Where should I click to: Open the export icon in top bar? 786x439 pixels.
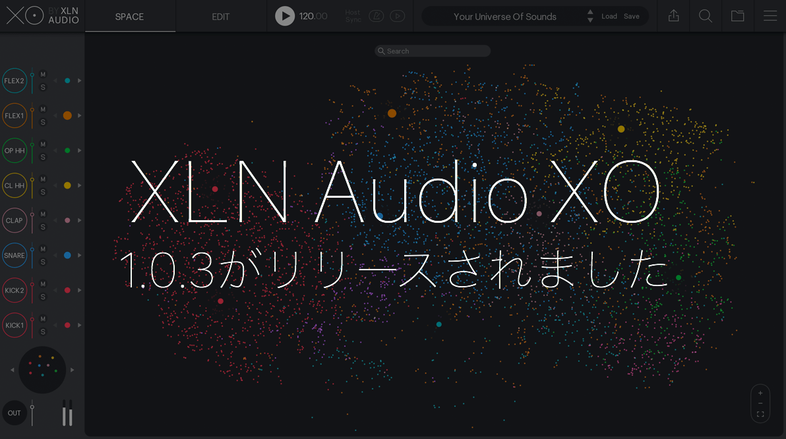673,16
